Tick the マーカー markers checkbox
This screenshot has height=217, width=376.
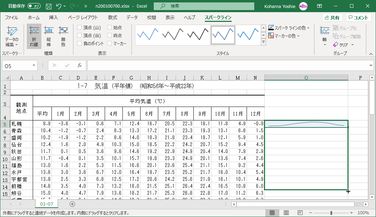(110, 43)
